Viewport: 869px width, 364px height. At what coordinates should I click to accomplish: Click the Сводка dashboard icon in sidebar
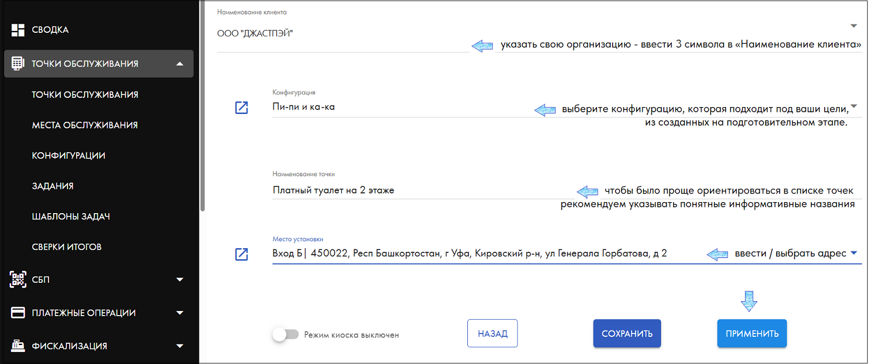tap(18, 30)
